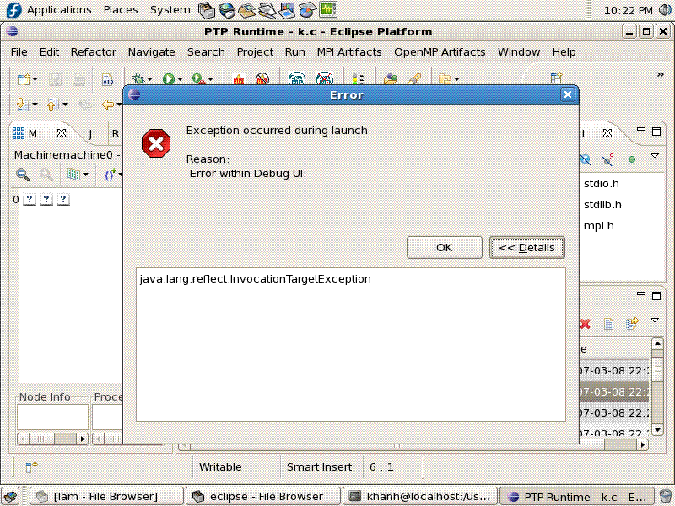Click the Save icon in the toolbar

point(53,79)
